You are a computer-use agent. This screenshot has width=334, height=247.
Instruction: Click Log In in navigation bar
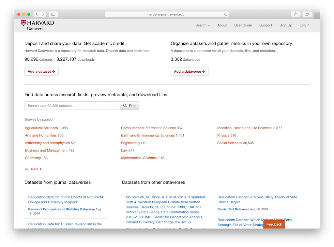(x=304, y=25)
